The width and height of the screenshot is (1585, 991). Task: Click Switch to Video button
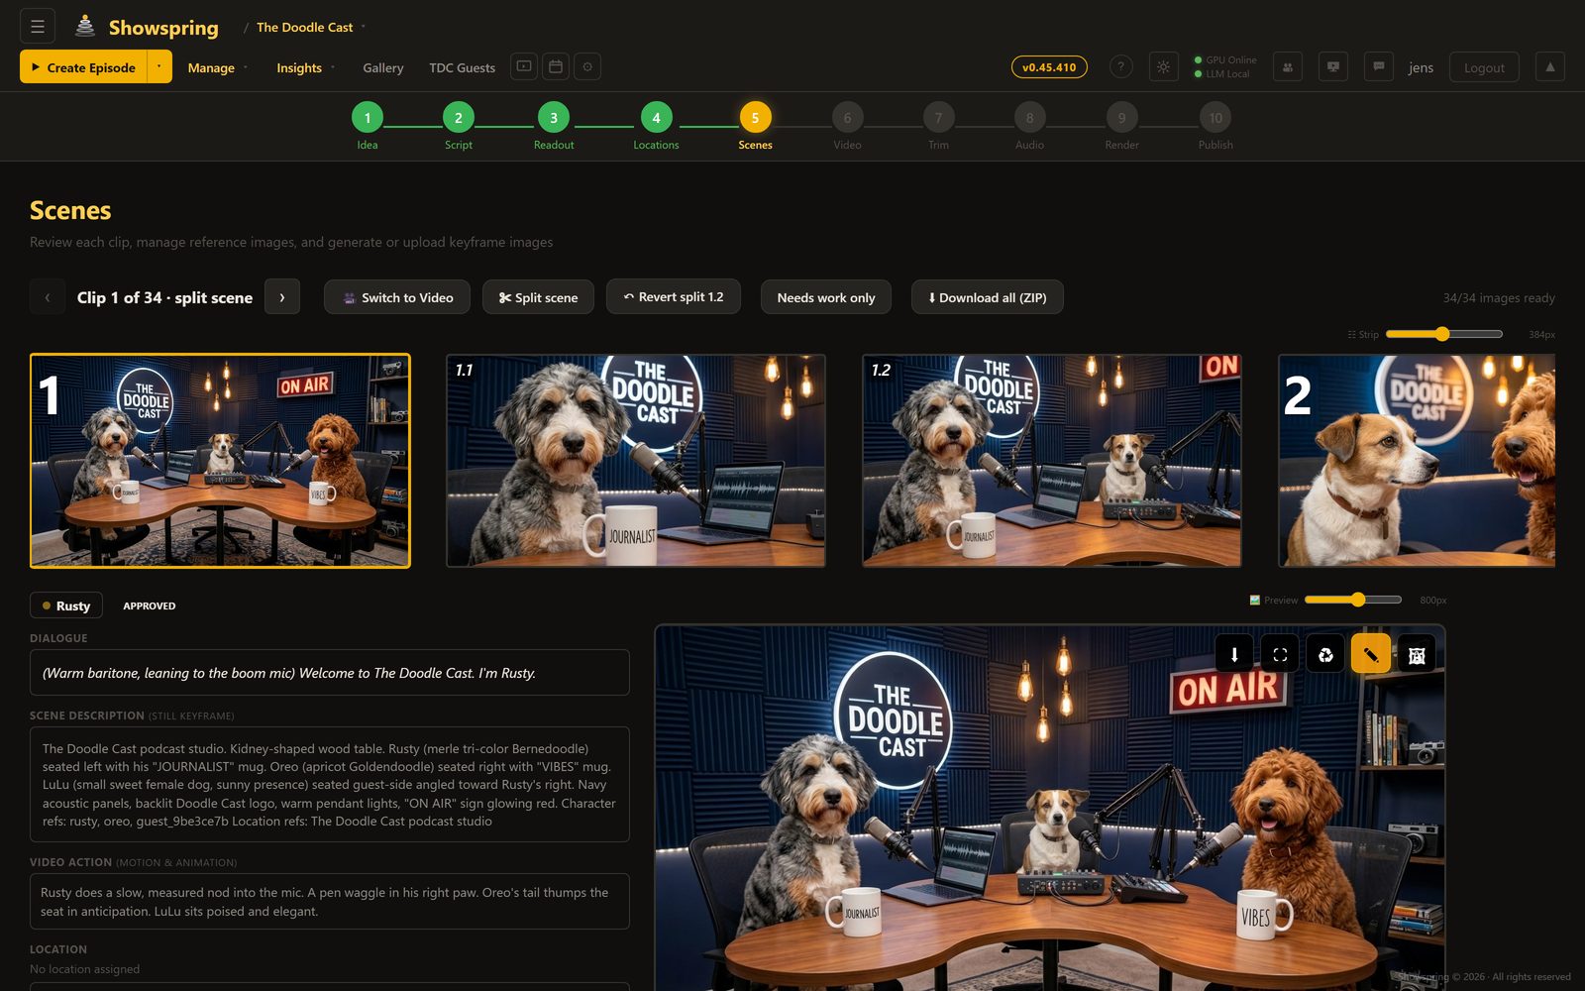point(397,297)
